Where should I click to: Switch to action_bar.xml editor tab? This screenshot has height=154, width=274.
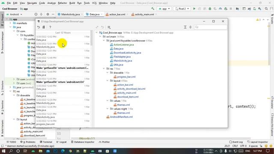(117, 14)
